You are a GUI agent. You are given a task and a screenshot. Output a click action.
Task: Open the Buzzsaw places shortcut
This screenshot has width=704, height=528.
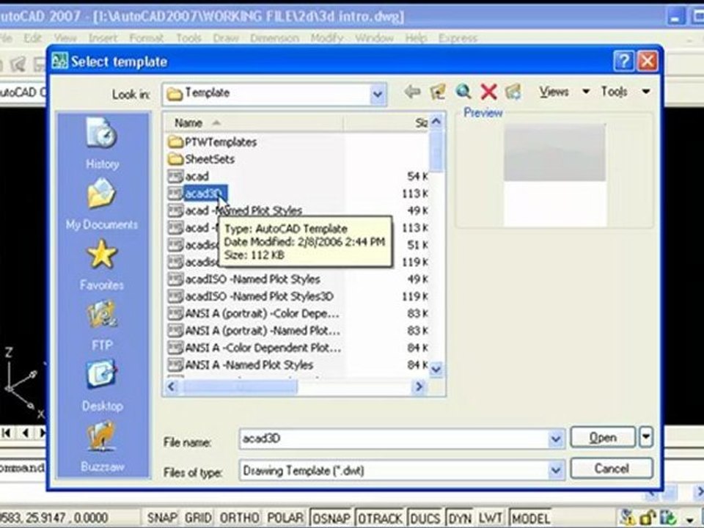coord(102,446)
